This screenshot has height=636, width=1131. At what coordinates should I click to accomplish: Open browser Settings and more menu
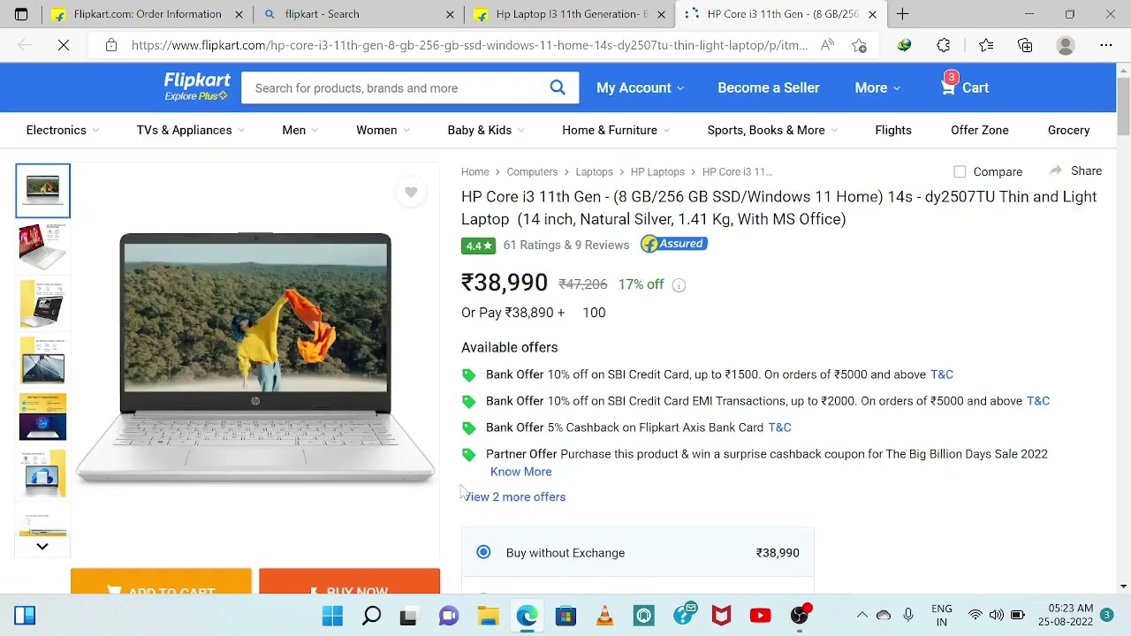[x=1106, y=45]
